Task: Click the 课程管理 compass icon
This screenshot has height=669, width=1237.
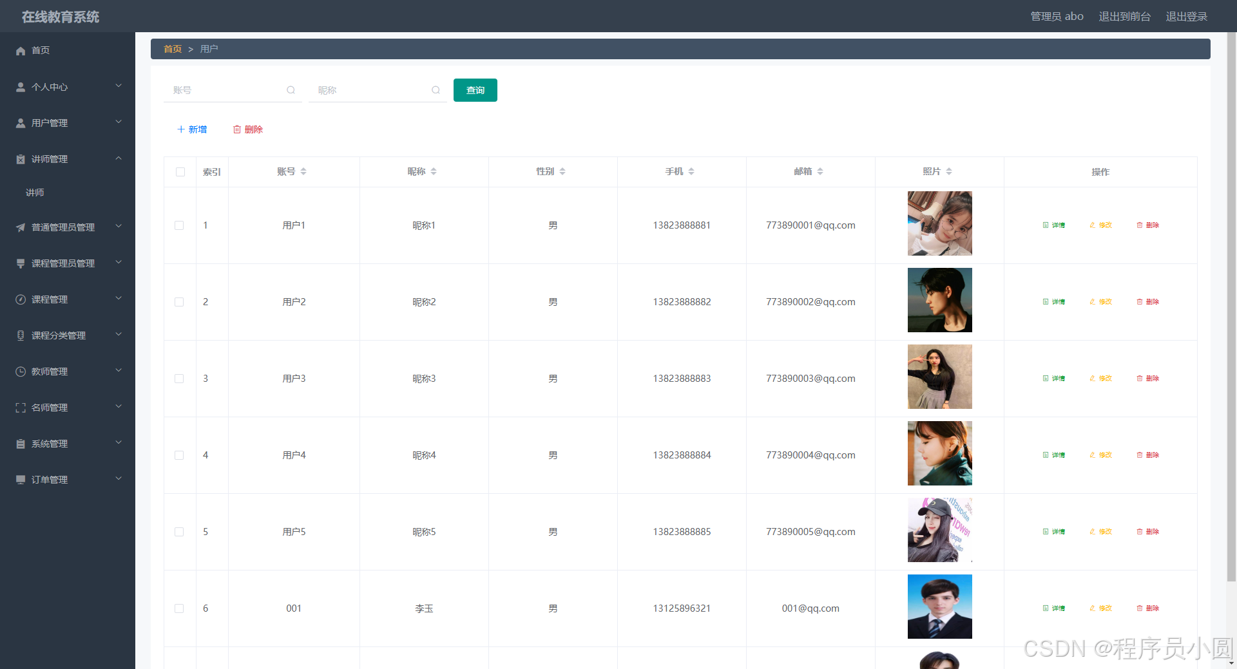Action: pyautogui.click(x=21, y=299)
